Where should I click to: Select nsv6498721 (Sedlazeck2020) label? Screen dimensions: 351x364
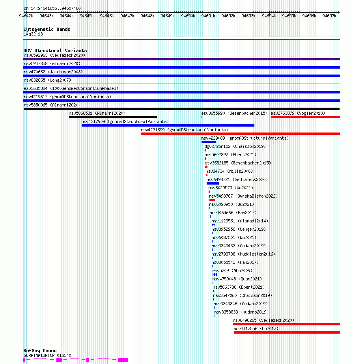pos(237,179)
